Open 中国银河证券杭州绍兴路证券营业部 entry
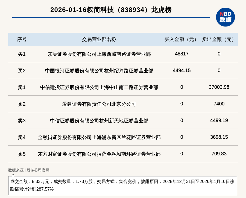Viewport: 246px width, 198px height. coord(99,71)
